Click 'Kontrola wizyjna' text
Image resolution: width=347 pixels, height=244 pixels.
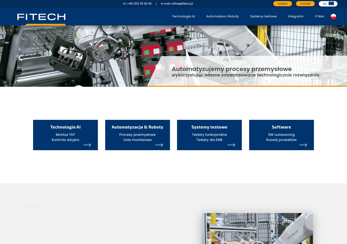point(65,140)
